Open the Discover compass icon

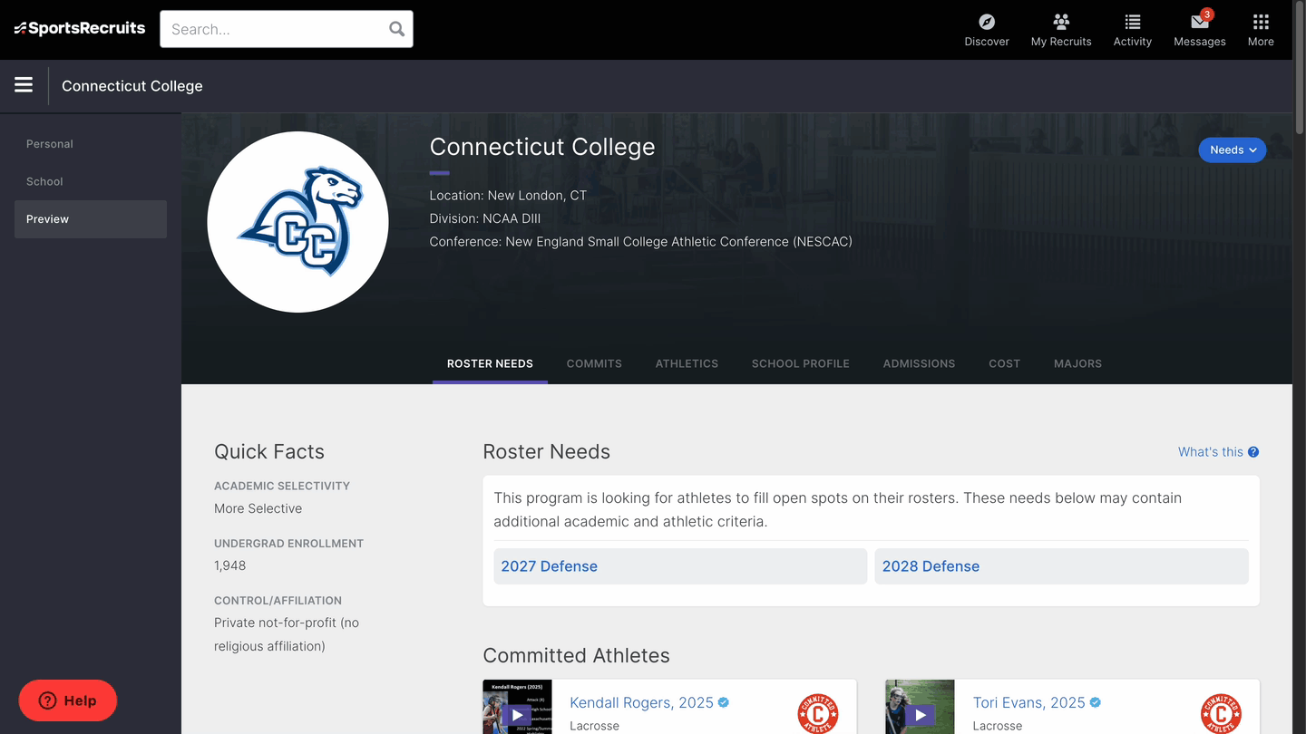click(987, 22)
